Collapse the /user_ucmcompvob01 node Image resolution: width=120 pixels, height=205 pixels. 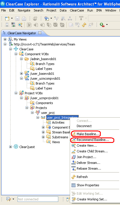[x=22, y=78]
